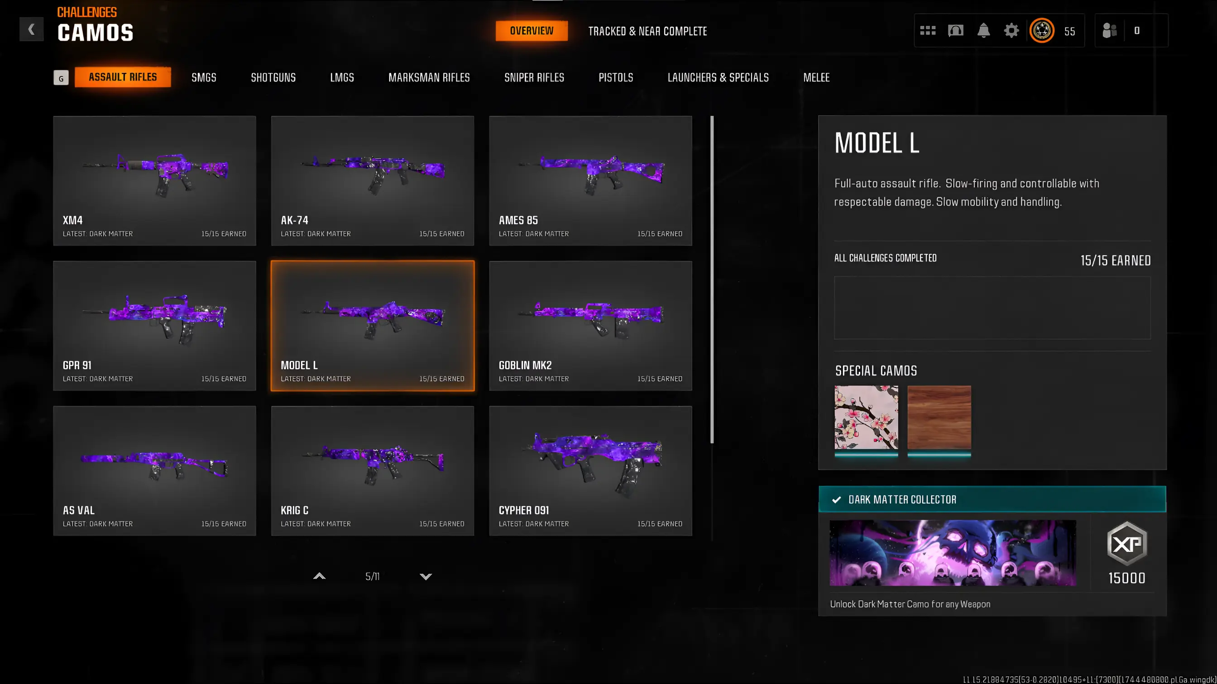Select the Cypher 091 weapon card
Viewport: 1217px width, 684px height.
tap(590, 470)
